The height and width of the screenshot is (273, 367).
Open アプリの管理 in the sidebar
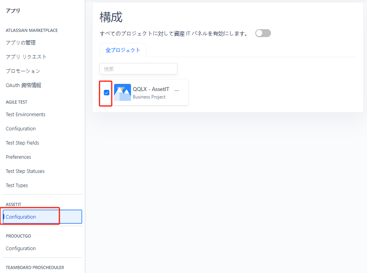click(x=20, y=43)
